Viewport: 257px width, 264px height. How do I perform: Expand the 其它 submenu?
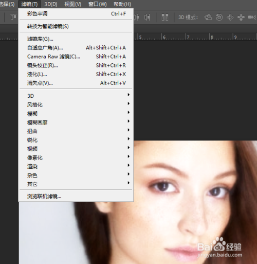pyautogui.click(x=76, y=184)
